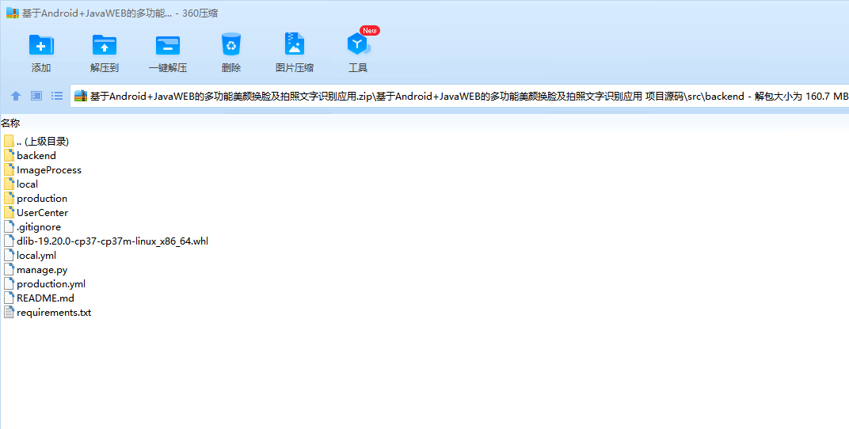Click the archive path address field
This screenshot has height=429, width=849.
[x=459, y=97]
